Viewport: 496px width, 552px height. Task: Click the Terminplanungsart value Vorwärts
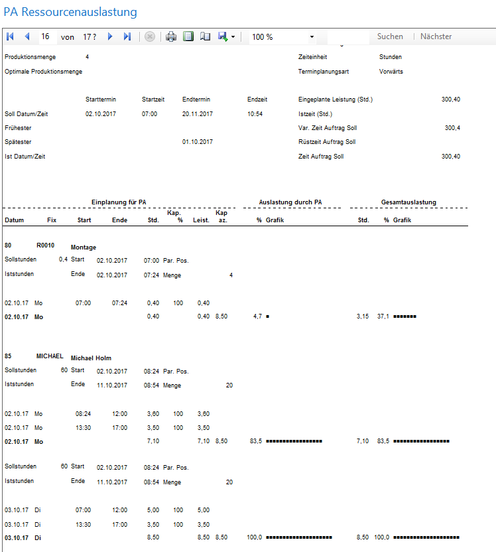[x=391, y=72]
